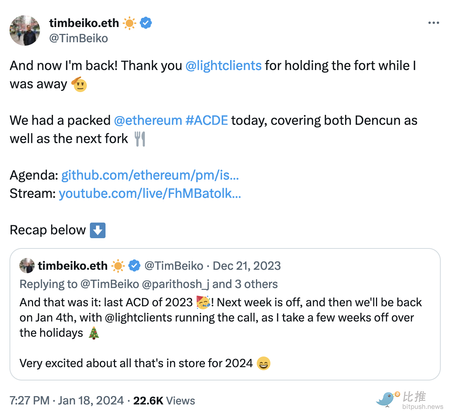Click the down arrow emoji after Recap below
Viewport: 451px width, 417px height.
click(x=98, y=230)
